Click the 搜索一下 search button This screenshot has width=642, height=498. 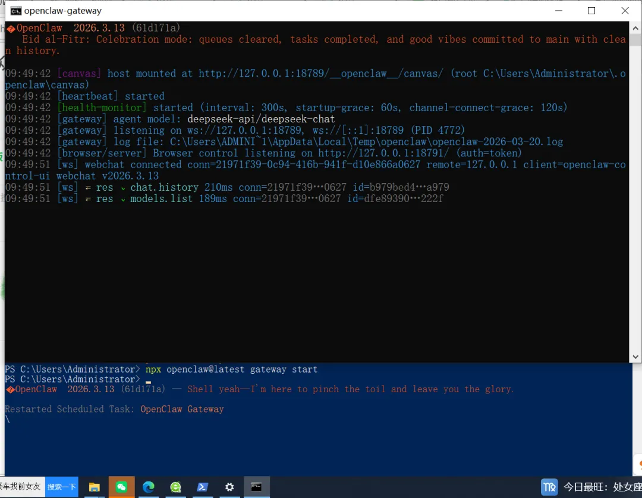(x=61, y=487)
